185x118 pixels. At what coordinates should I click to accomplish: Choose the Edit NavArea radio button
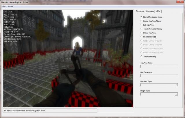(x=141, y=25)
